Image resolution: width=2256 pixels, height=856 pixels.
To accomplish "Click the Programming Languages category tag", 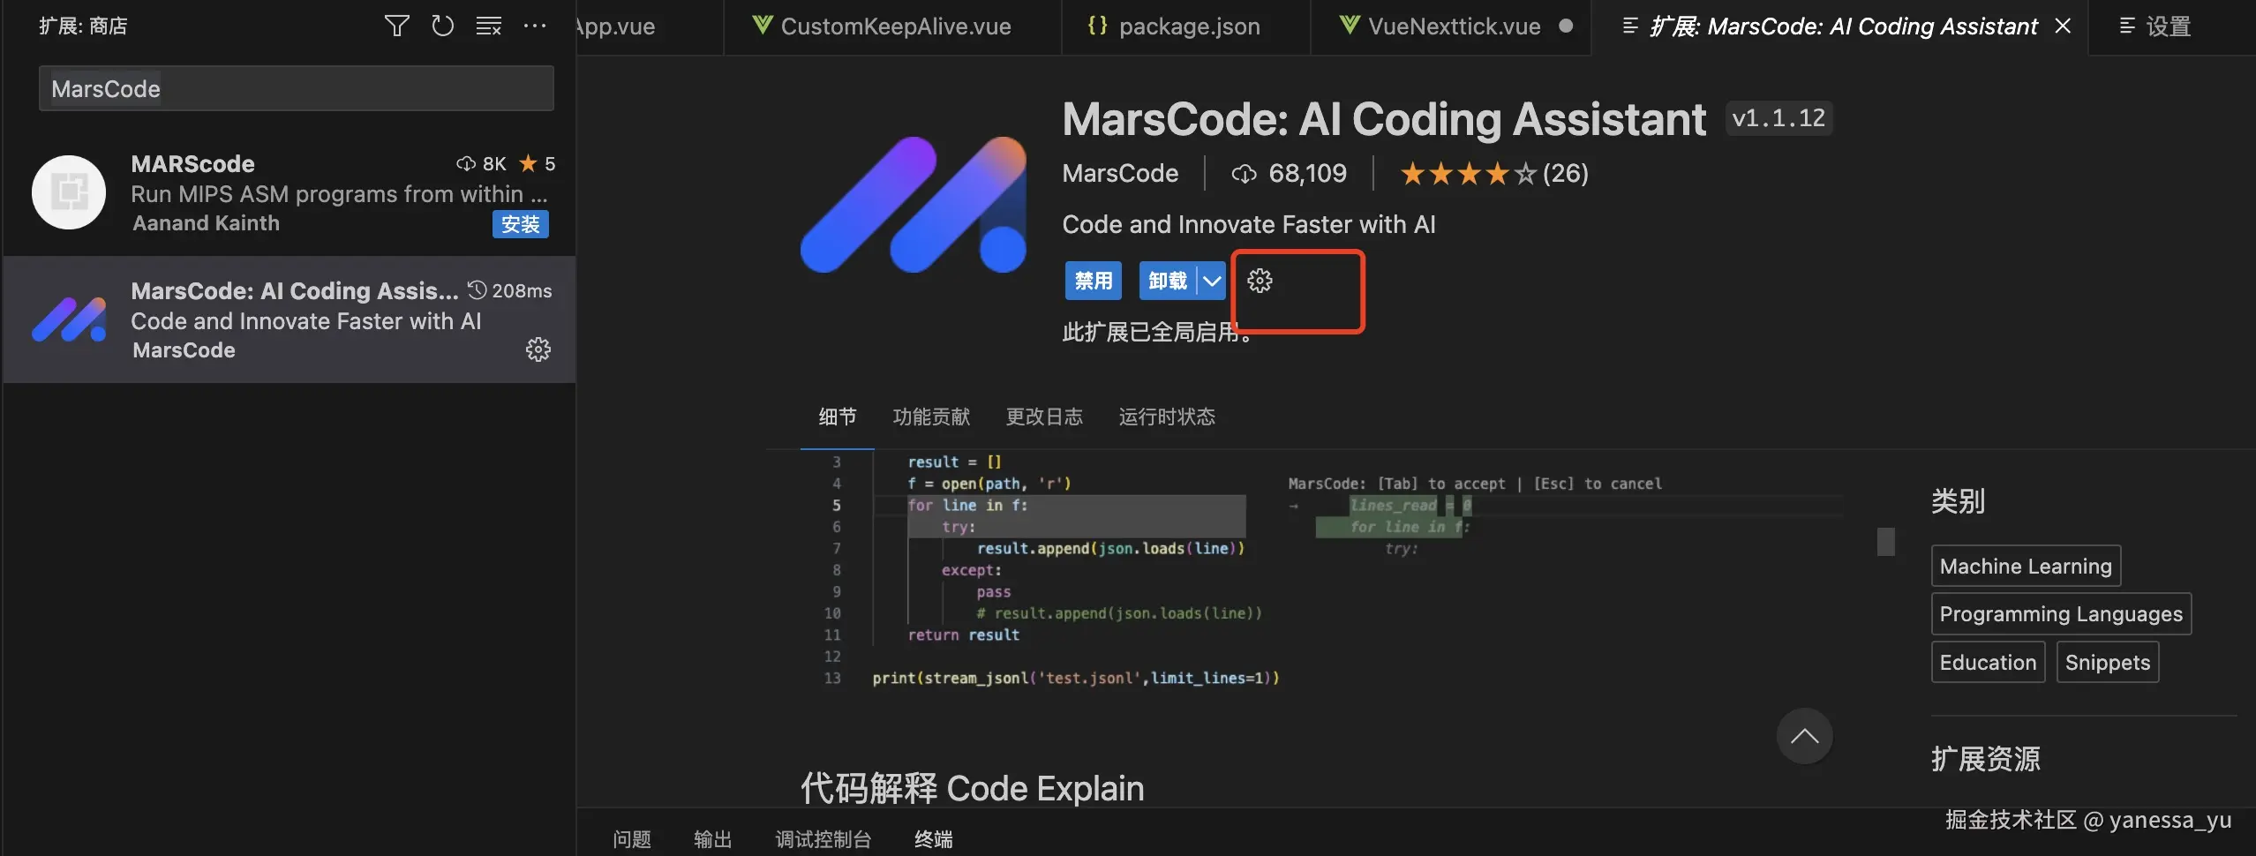I will [x=2061, y=613].
